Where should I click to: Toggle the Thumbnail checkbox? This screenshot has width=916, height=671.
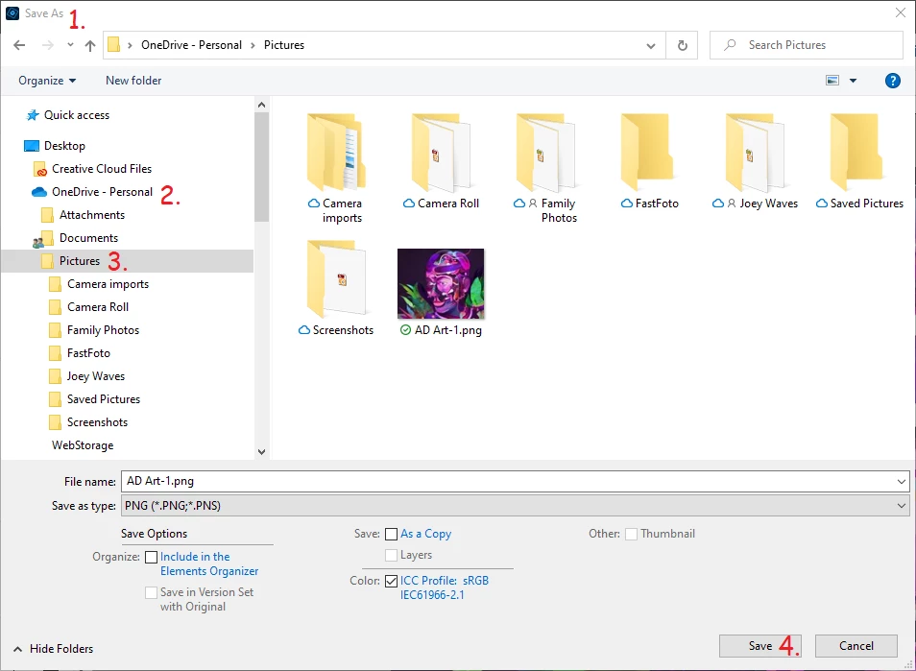tap(631, 535)
